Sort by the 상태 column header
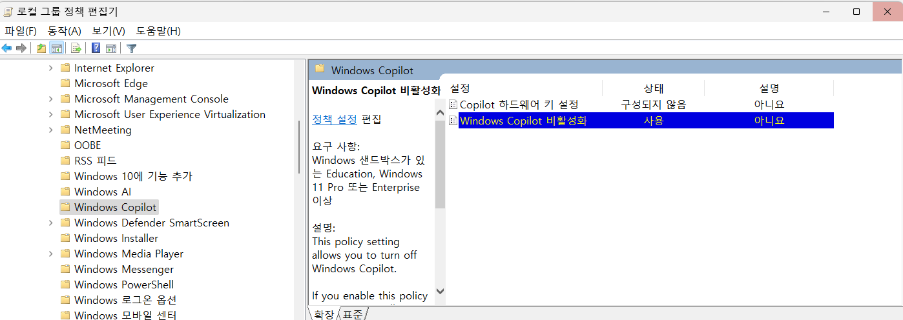This screenshot has width=903, height=320. 654,88
